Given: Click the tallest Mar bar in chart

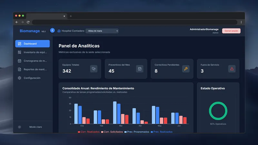Looking at the screenshot, I should 115,112.
